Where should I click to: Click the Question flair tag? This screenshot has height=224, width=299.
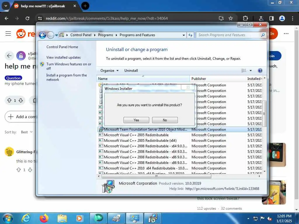[13, 78]
